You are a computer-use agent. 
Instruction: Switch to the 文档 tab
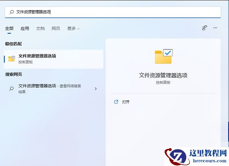tap(41, 28)
